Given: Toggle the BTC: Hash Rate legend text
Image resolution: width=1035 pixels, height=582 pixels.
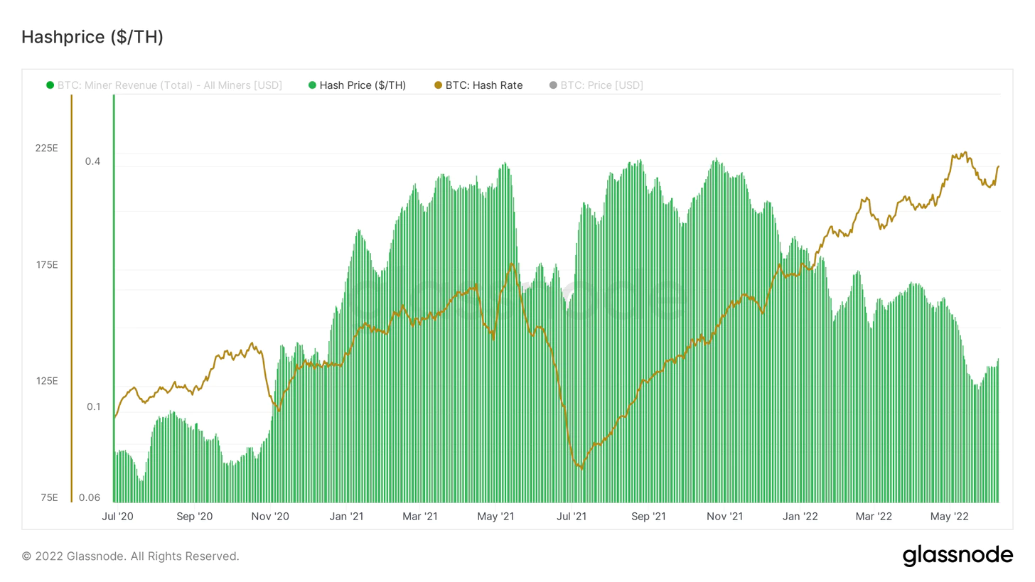Looking at the screenshot, I should (484, 85).
